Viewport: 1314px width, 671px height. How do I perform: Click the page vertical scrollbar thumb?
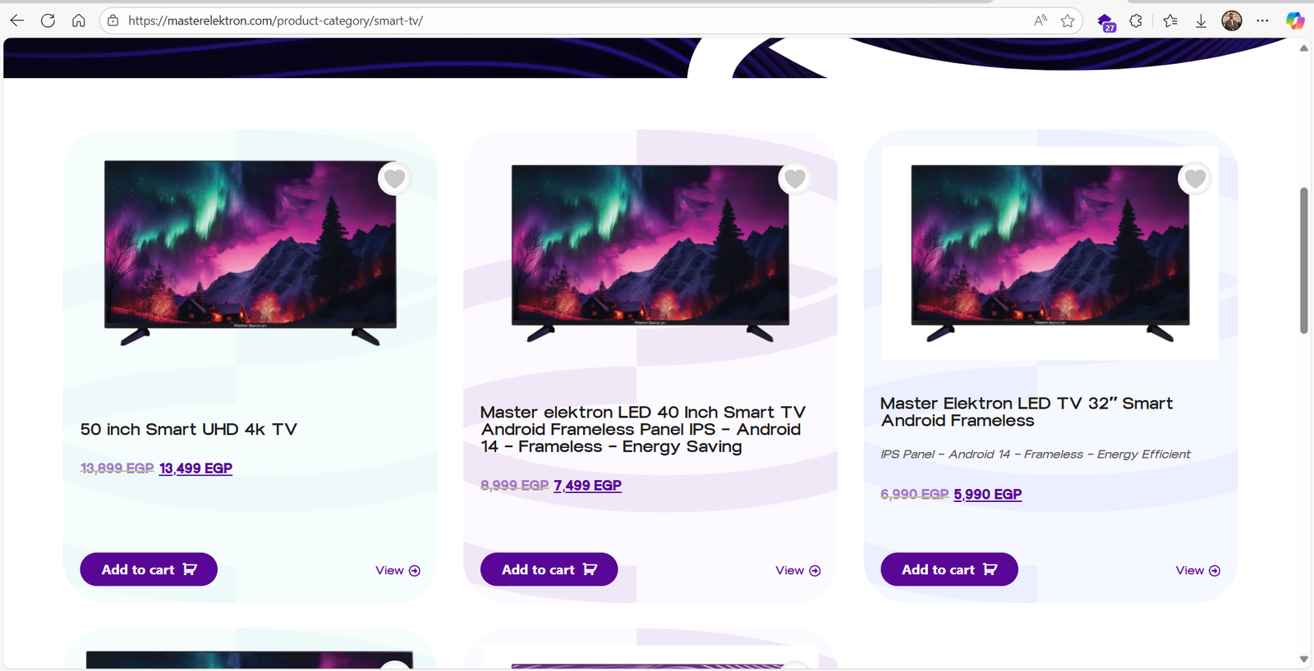(1304, 261)
